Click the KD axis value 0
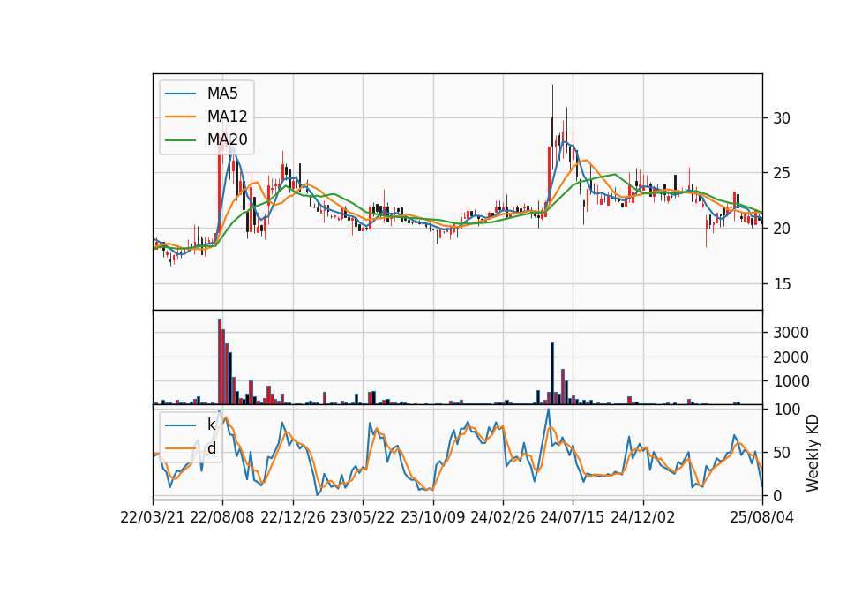The image size is (847, 609). [777, 495]
